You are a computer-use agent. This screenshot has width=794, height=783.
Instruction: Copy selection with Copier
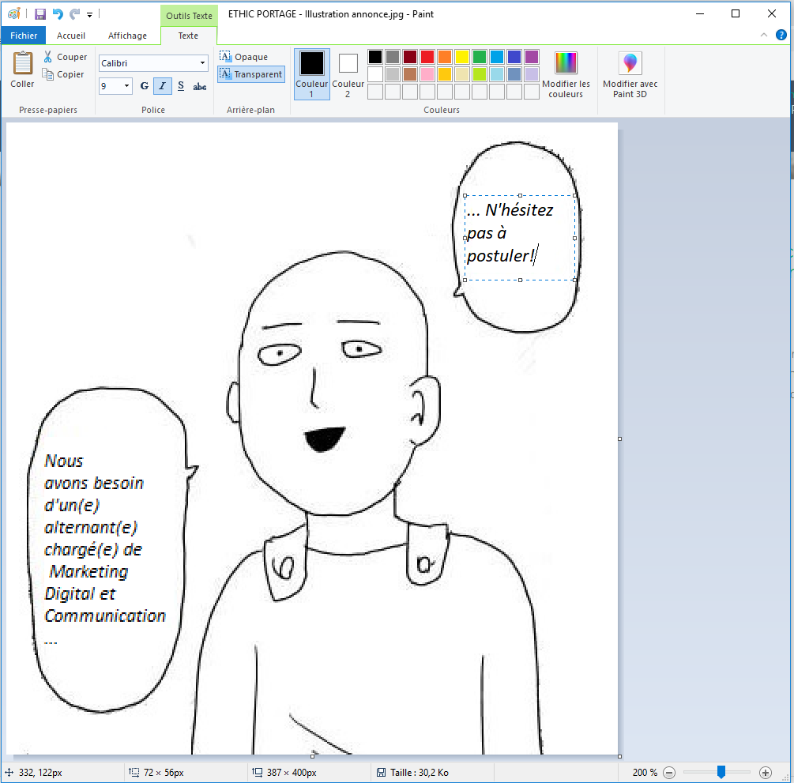point(64,74)
